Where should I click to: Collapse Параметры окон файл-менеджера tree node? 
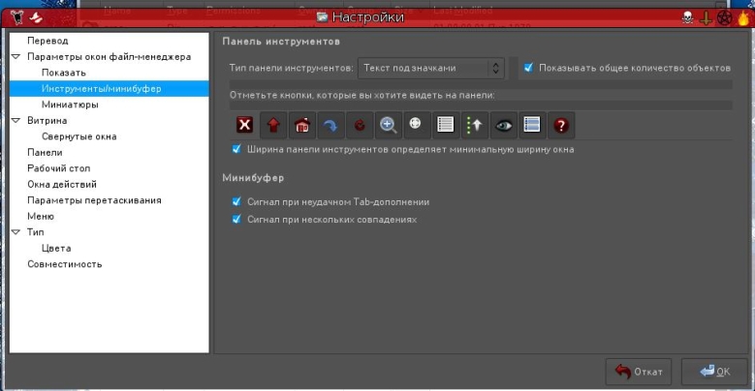click(16, 57)
